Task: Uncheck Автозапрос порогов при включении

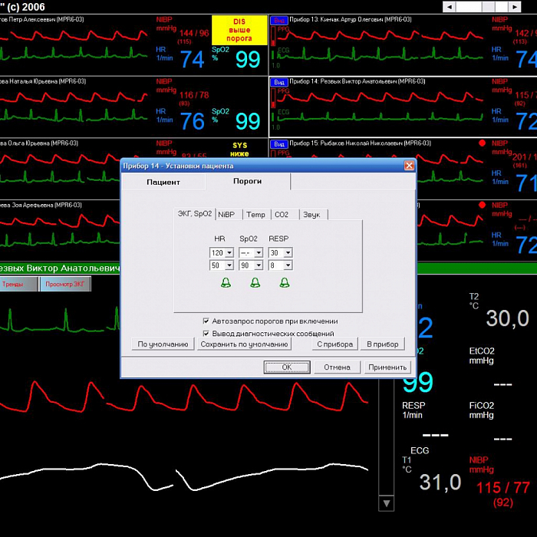Action: click(206, 321)
